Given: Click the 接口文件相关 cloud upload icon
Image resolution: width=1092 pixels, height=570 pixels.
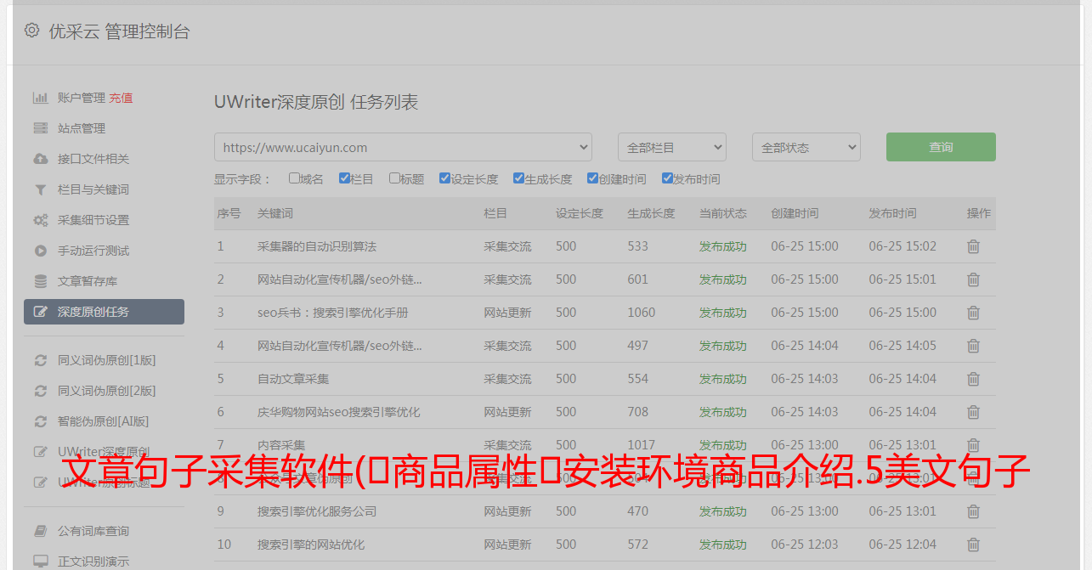Looking at the screenshot, I should click(x=40, y=159).
